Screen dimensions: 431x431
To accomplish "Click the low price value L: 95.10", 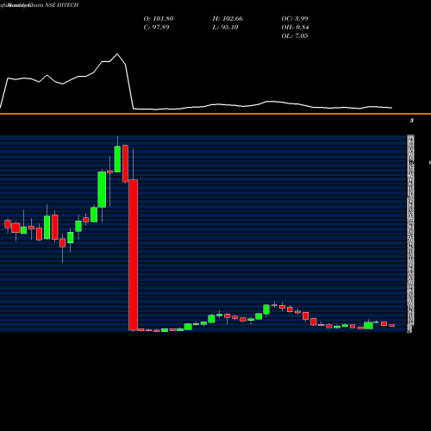I will pos(225,28).
